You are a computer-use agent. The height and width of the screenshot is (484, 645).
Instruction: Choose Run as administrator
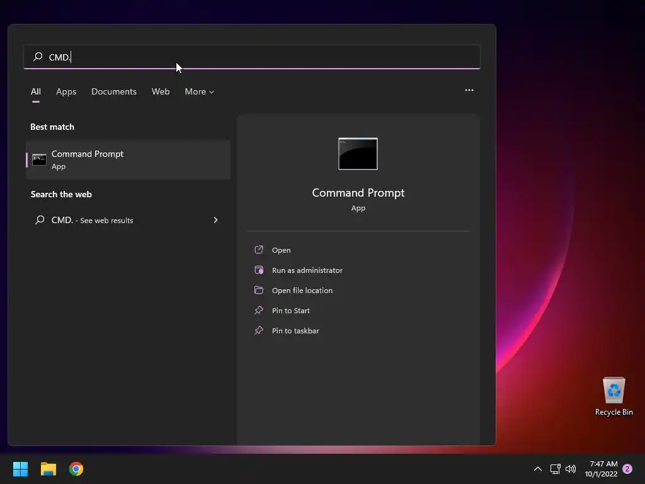coord(307,270)
